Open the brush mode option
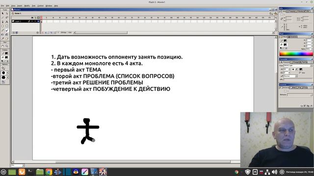 coord(3,68)
